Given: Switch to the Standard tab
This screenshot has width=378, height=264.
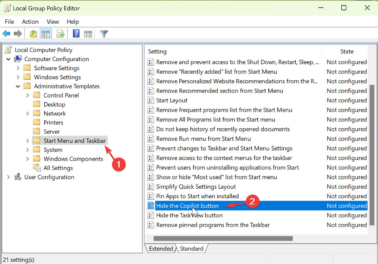Looking at the screenshot, I should point(191,248).
